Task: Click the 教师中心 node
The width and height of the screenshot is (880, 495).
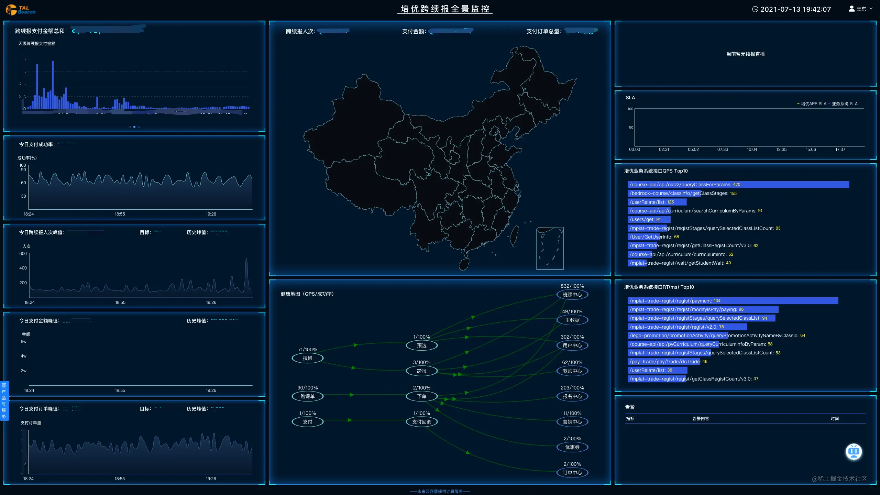Action: 572,371
